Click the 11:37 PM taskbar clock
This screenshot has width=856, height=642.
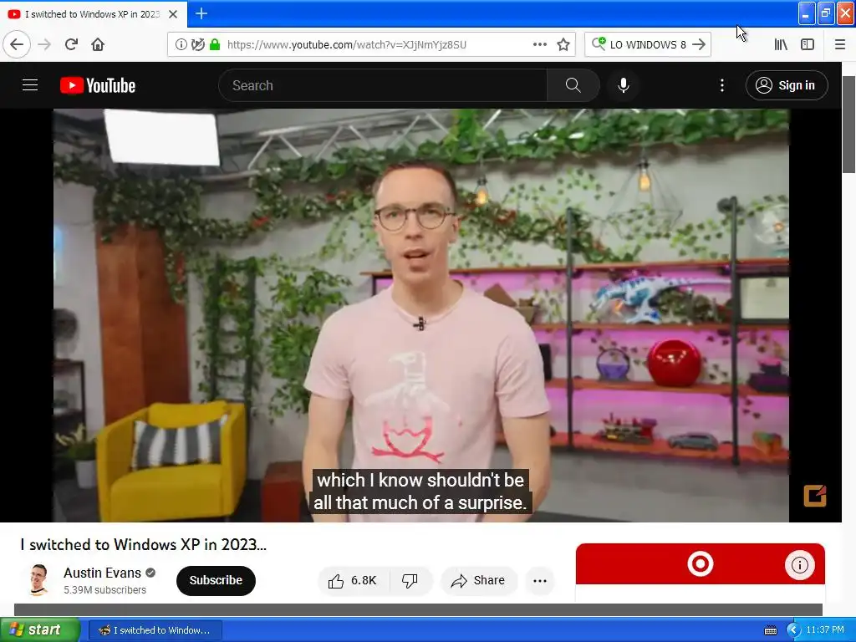tap(825, 629)
